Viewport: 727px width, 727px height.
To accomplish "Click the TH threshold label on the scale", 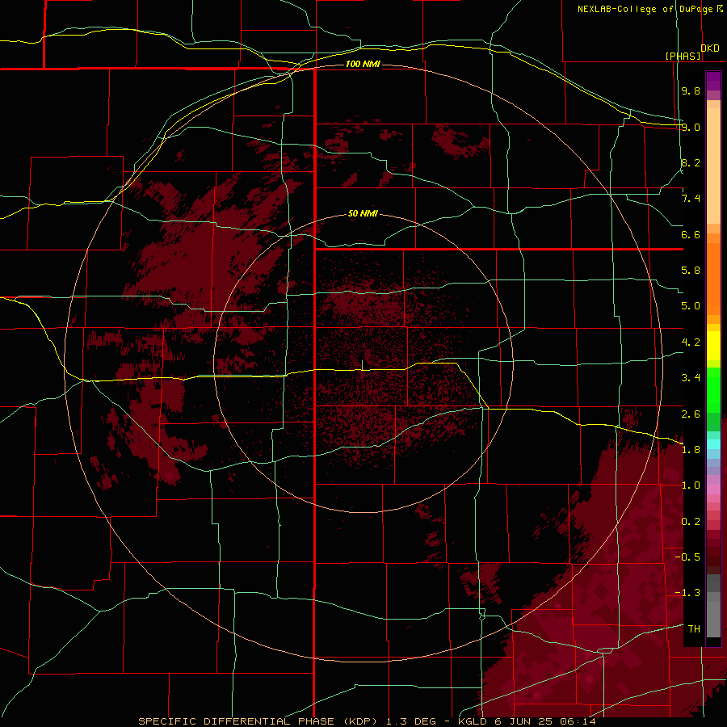I will pos(694,629).
